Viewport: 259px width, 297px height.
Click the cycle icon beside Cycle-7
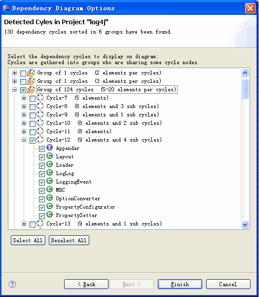click(40, 98)
